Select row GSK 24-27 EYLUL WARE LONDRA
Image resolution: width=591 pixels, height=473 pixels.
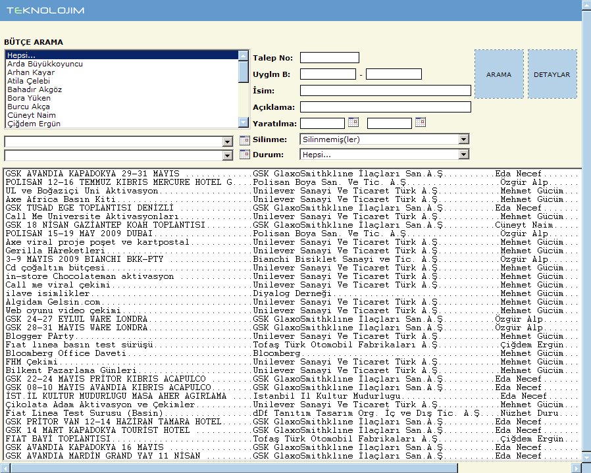coord(292,319)
